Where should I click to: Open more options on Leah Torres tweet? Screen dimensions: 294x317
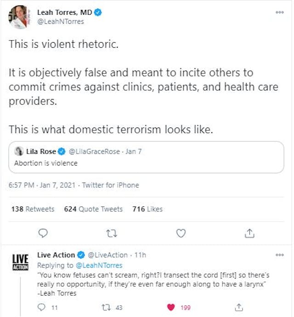point(279,12)
